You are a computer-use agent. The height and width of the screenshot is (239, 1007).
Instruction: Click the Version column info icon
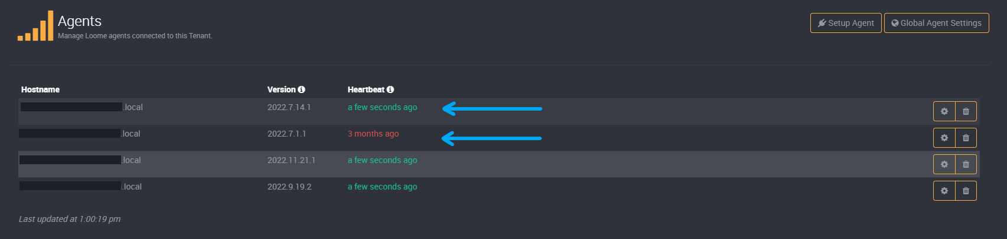(x=301, y=89)
